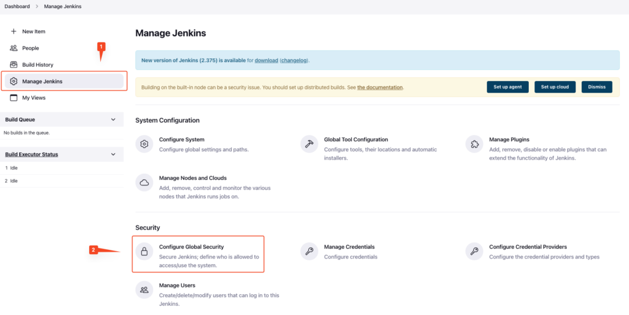Click the Manage Jenkins page heading
The image size is (629, 315).
coord(171,33)
